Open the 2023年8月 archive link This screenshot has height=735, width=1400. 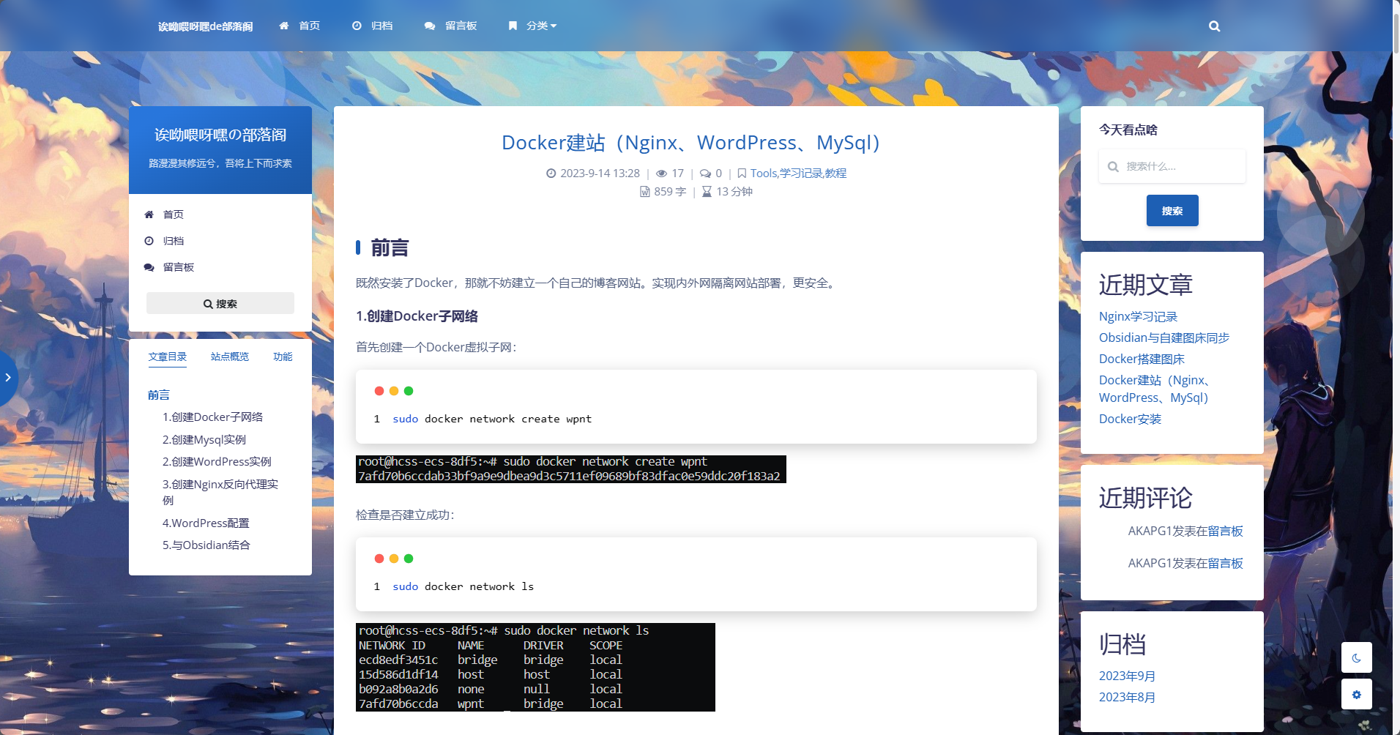pyautogui.click(x=1127, y=698)
